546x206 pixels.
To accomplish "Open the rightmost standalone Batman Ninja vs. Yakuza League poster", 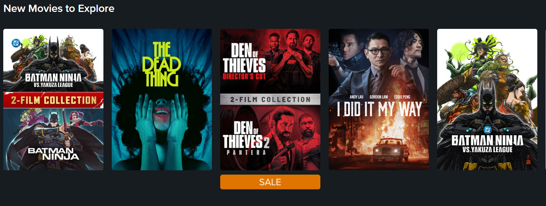I will coord(487,100).
